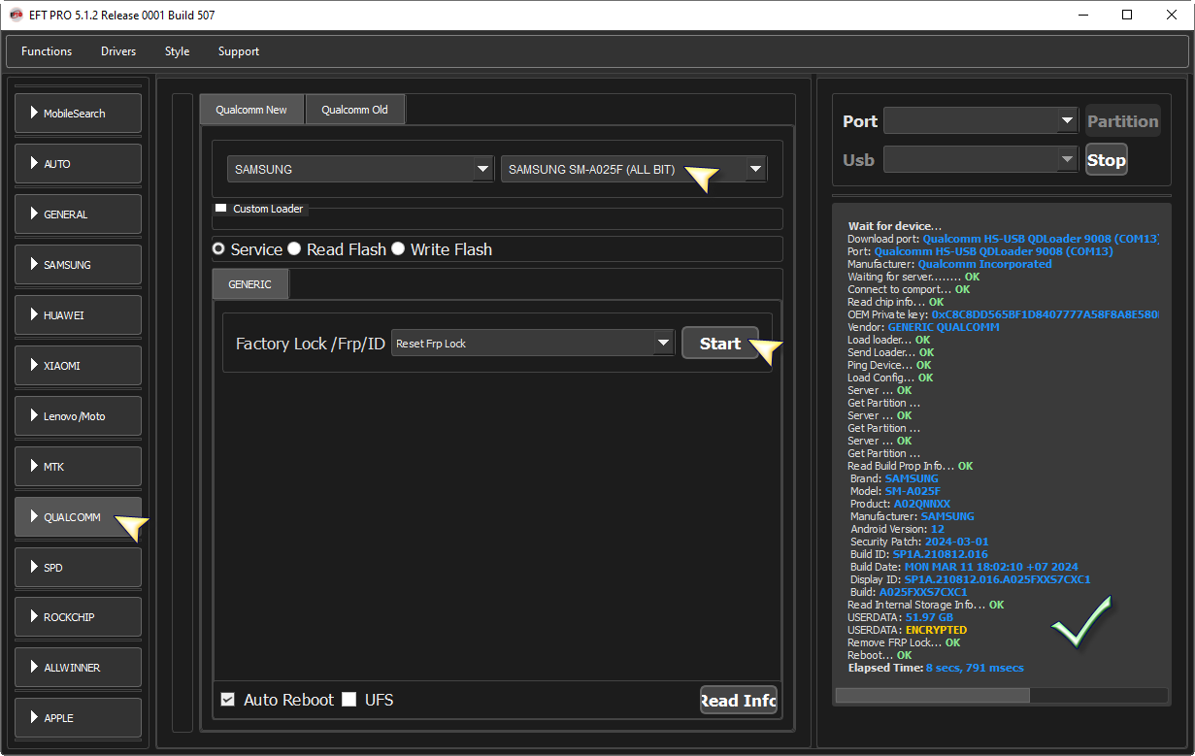This screenshot has width=1195, height=756.
Task: Click the 'Wait for device...' log line
Action: pyautogui.click(x=895, y=226)
